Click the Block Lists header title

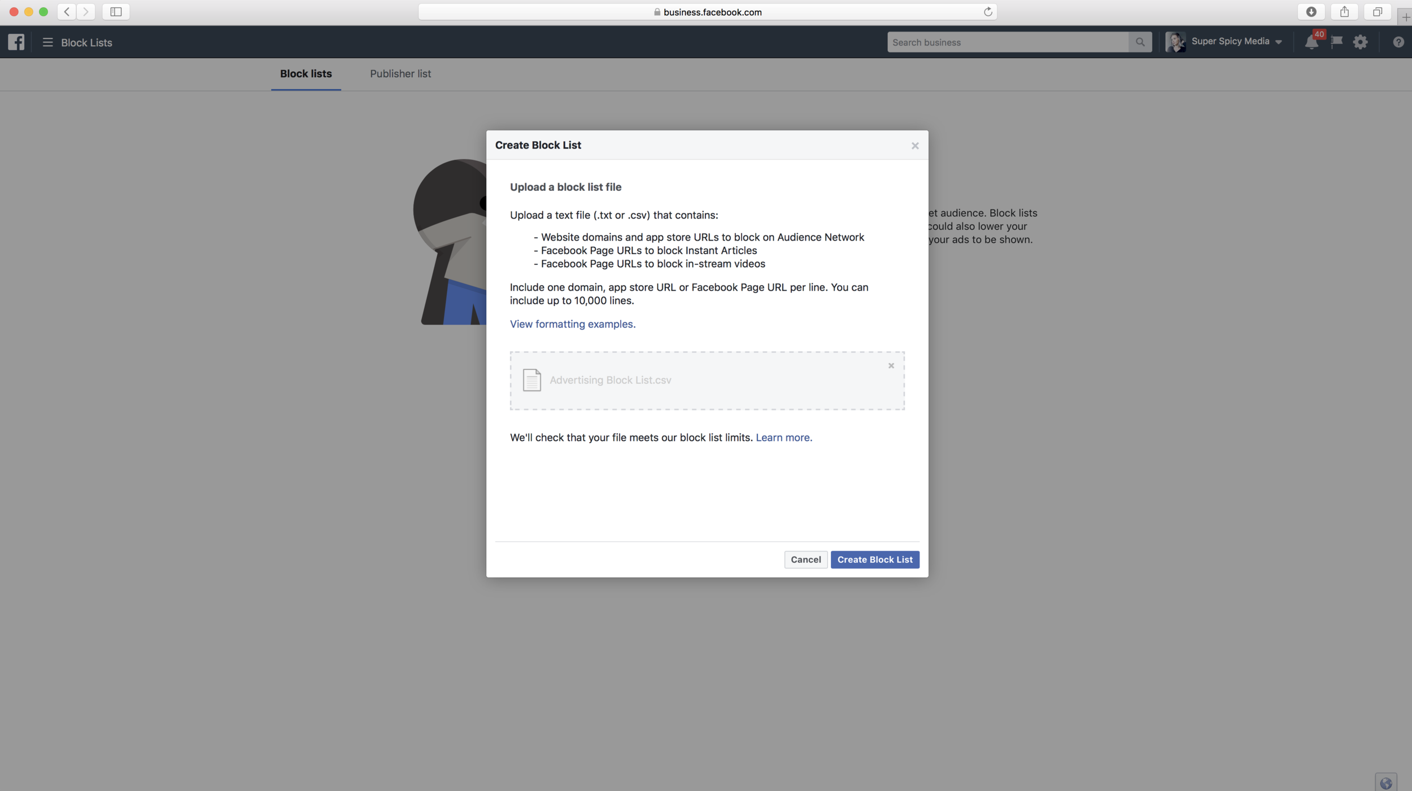(86, 42)
